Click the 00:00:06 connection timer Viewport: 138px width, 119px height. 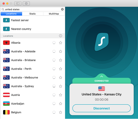tap(102, 100)
